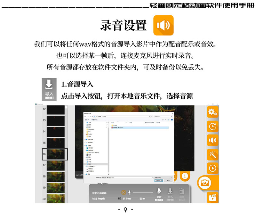The width and height of the screenshot is (256, 215).
Task: Capture a frame with the camera button
Action: [204, 183]
